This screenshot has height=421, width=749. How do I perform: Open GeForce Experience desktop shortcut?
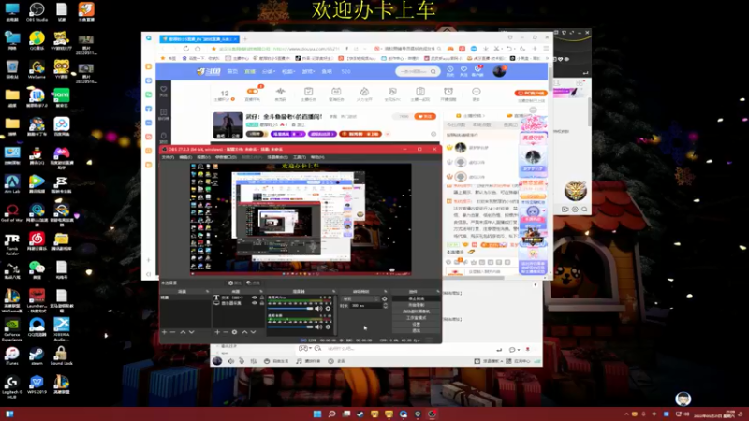(x=12, y=329)
